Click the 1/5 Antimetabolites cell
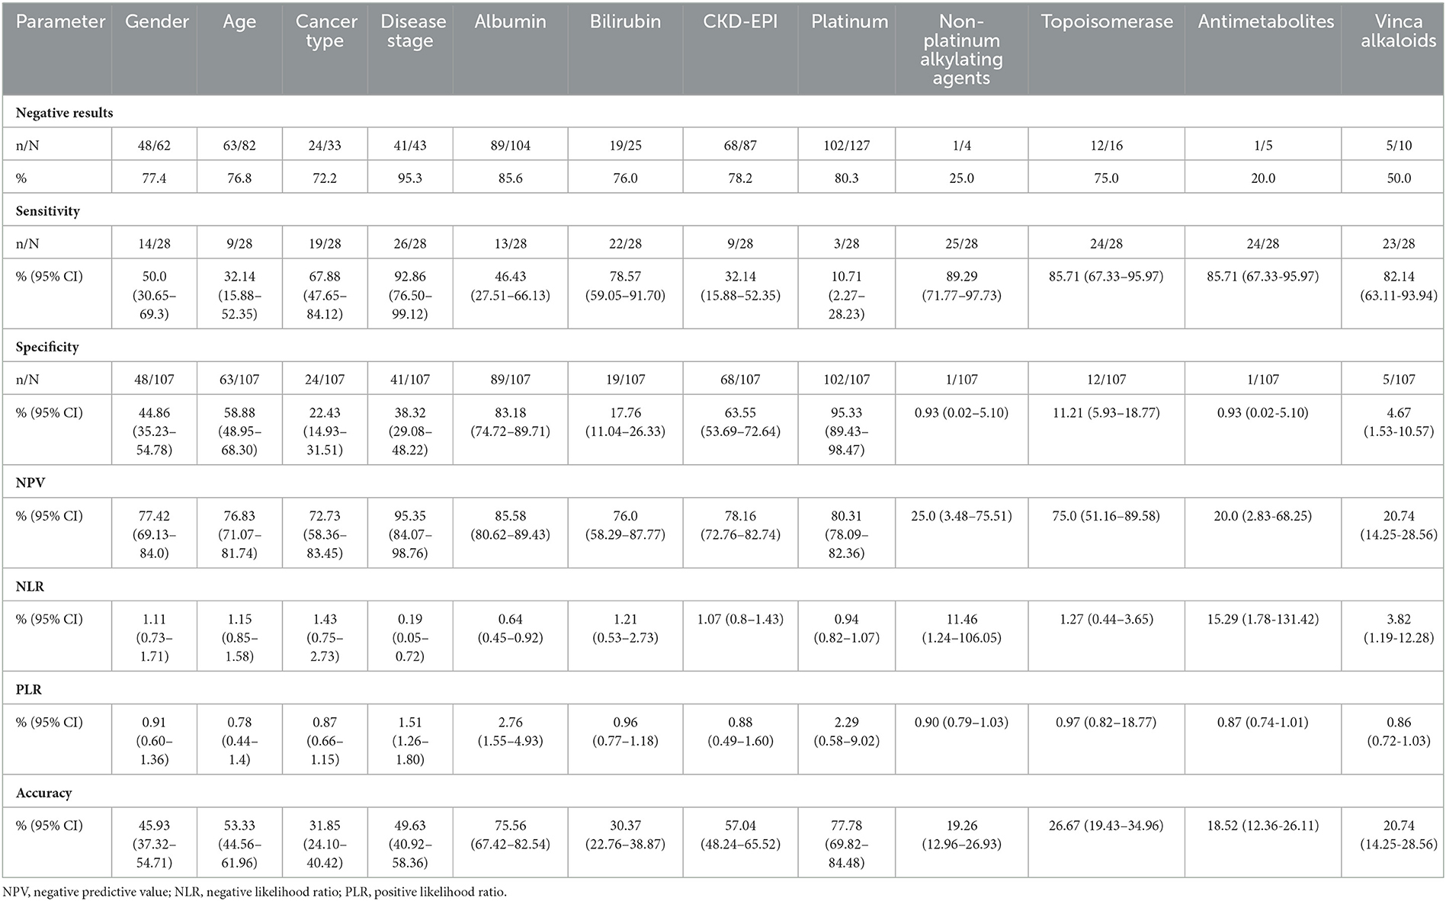The image size is (1446, 901). (1263, 146)
